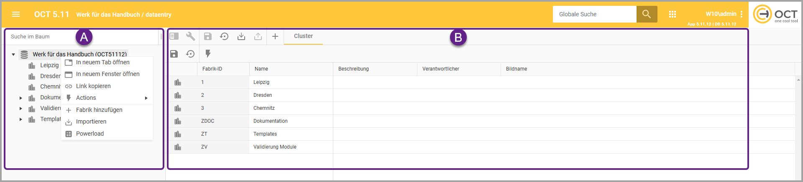The image size is (803, 182).
Task: Click the download import icon in toolbar
Action: pyautogui.click(x=241, y=36)
